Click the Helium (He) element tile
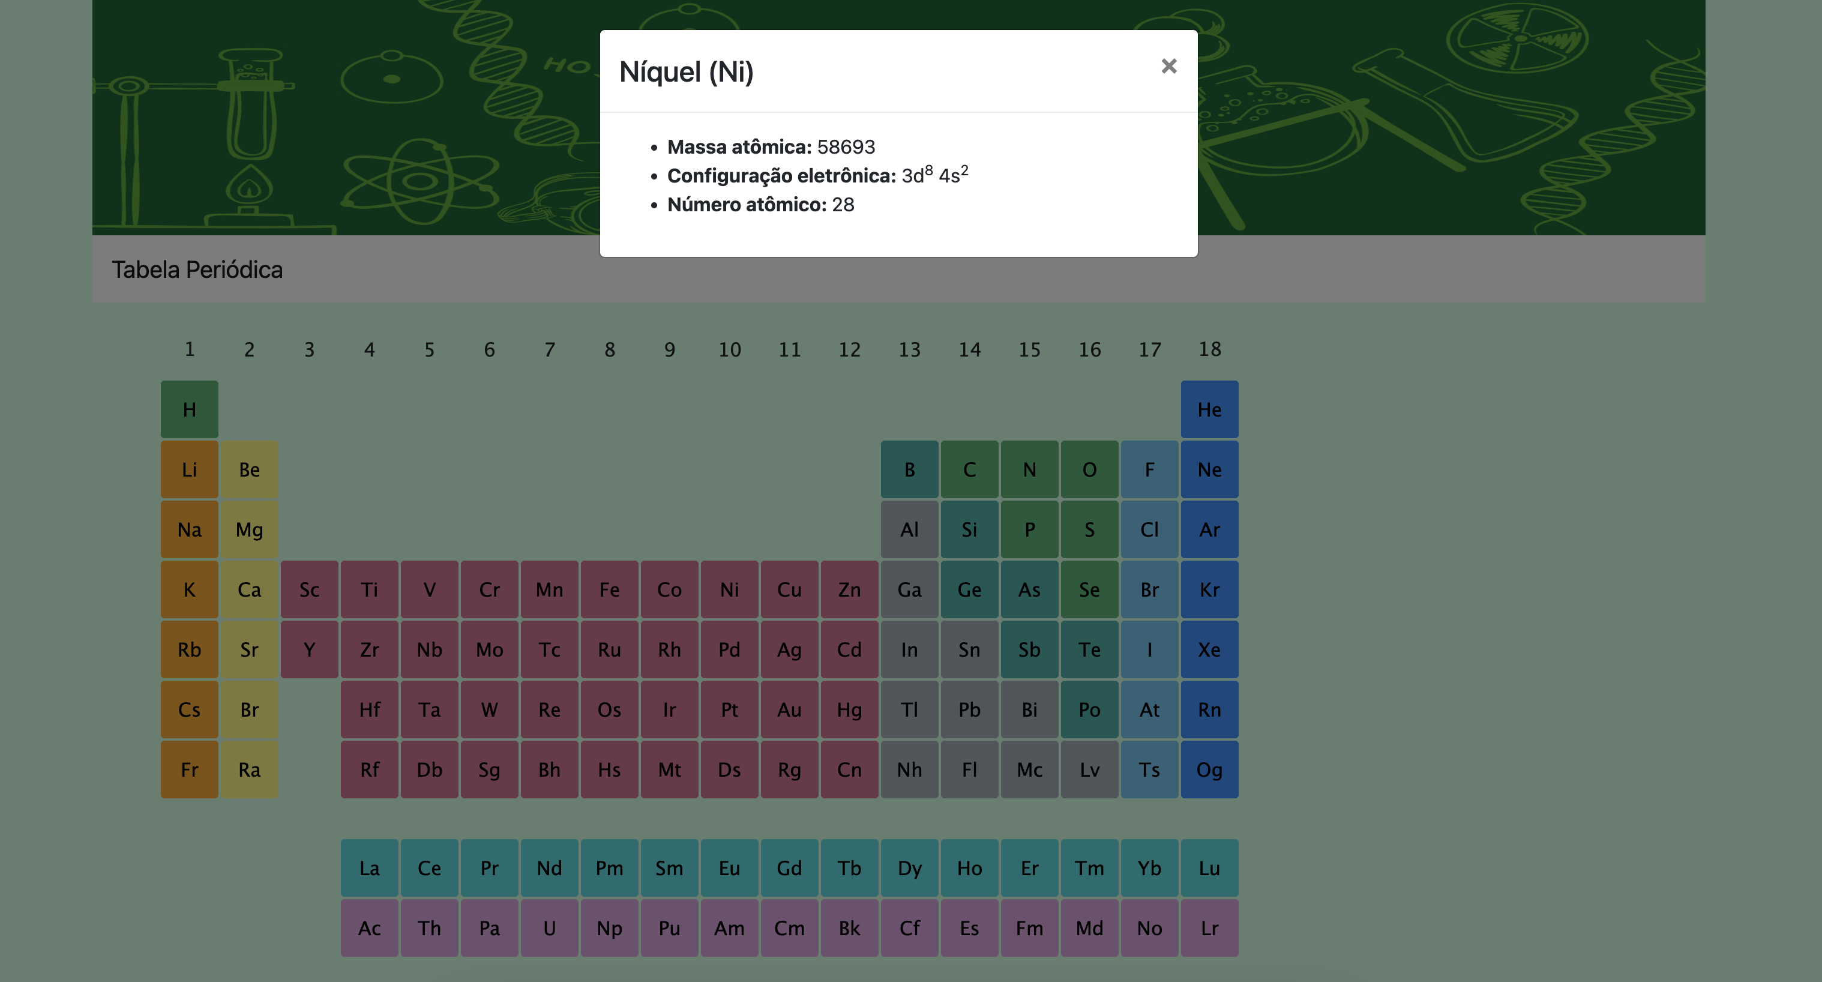 point(1209,409)
